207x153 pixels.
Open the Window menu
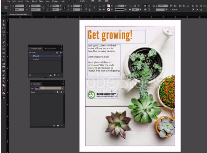coord(55,1)
